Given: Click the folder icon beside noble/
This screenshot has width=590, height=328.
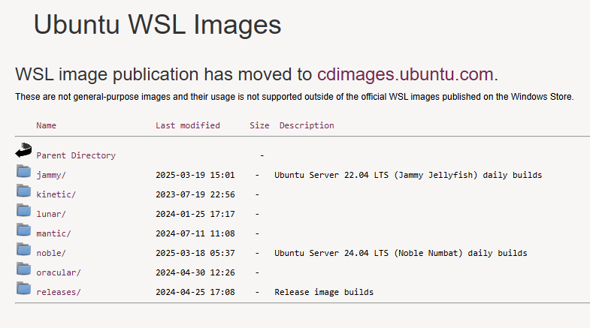Looking at the screenshot, I should [23, 250].
